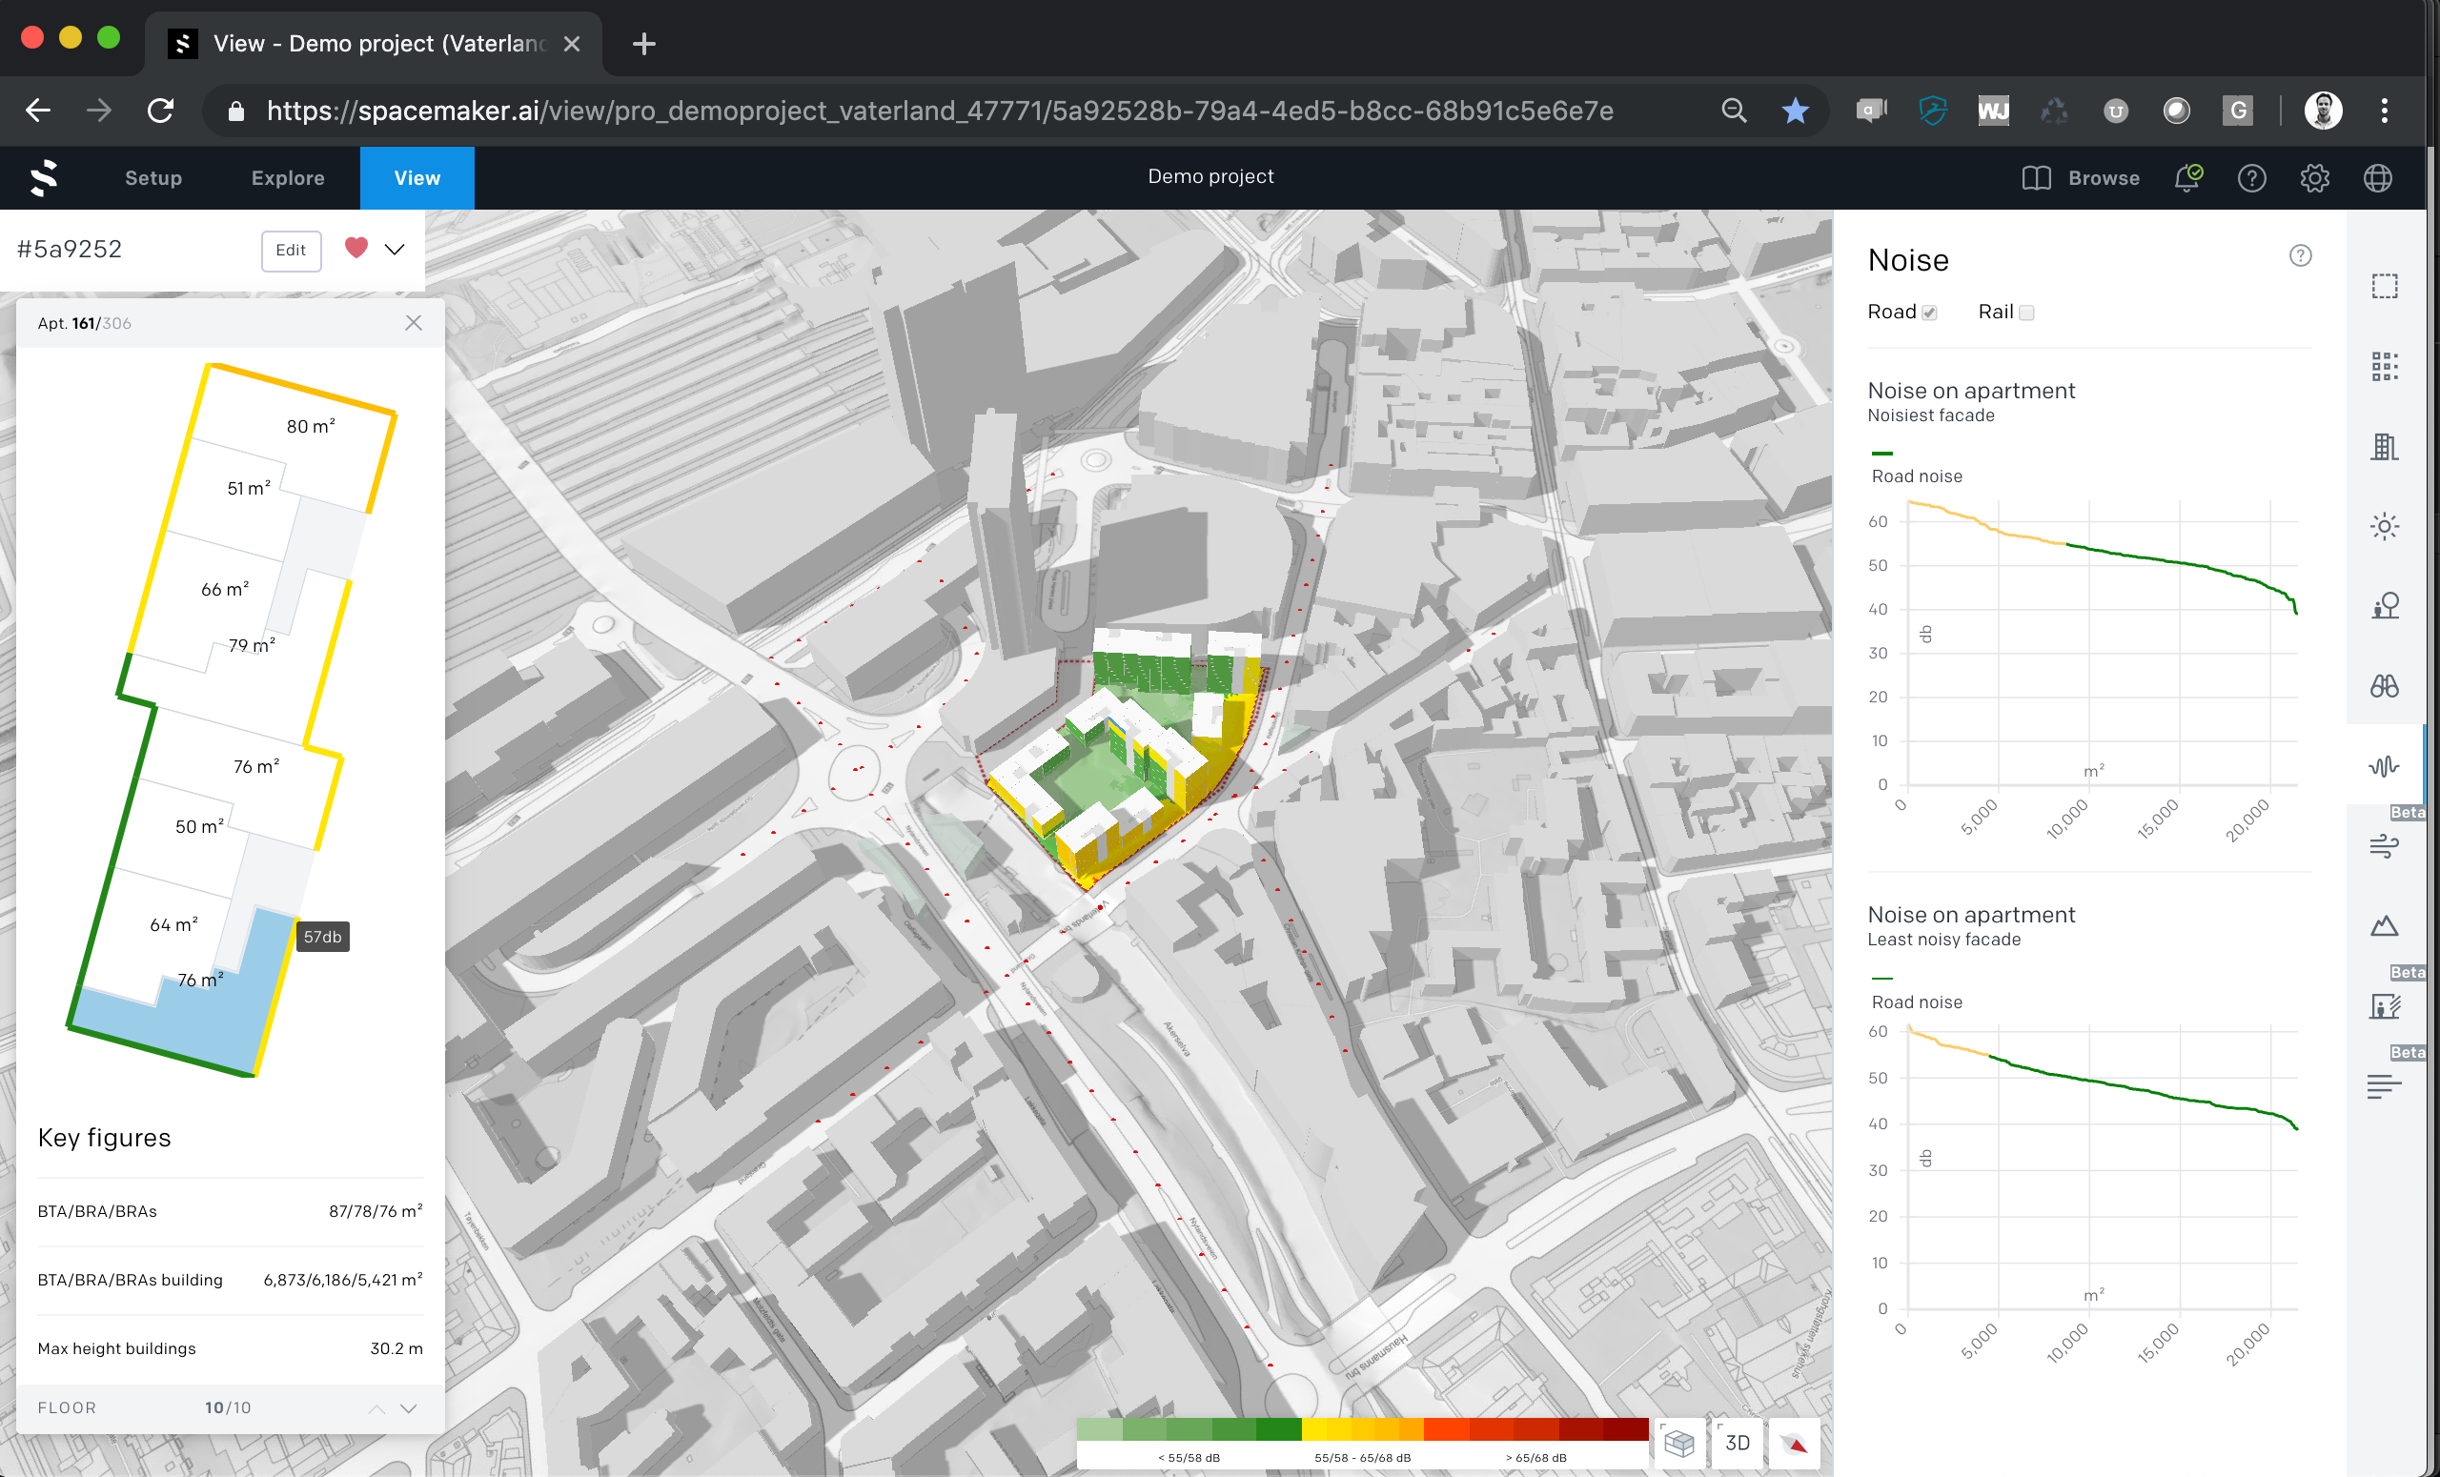The height and width of the screenshot is (1477, 2440).
Task: Go down one floor with chevron
Action: tap(408, 1407)
